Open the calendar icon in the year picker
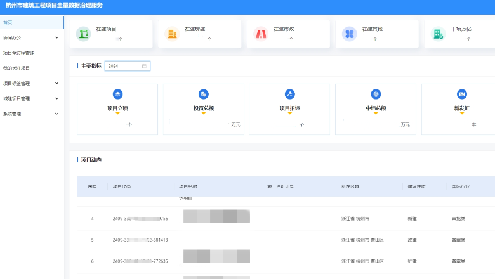 coord(144,66)
